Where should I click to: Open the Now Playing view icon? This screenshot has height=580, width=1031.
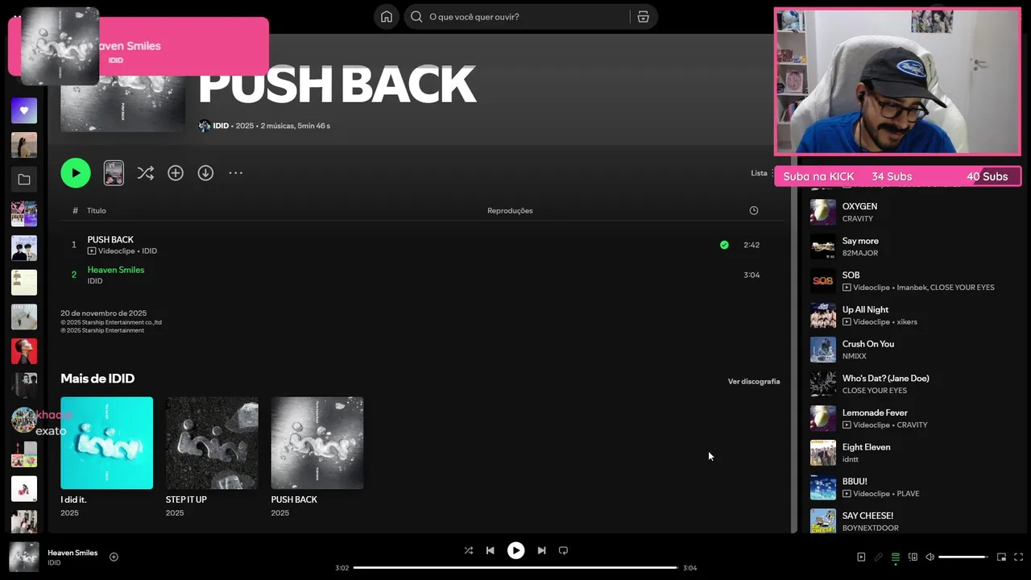(x=861, y=557)
